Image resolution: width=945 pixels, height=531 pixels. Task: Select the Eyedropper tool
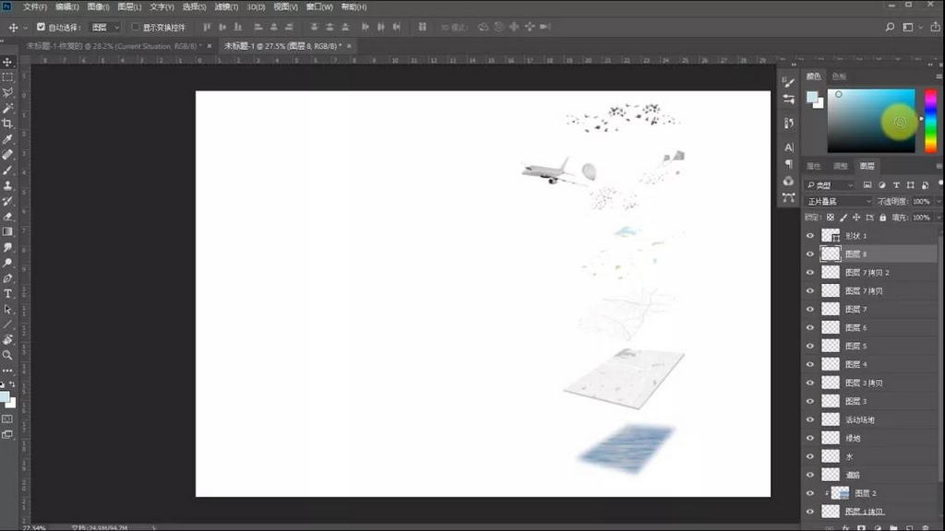pyautogui.click(x=7, y=139)
